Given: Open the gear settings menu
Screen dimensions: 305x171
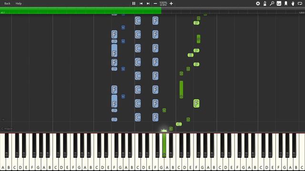Looking at the screenshot, I should coord(258,3).
